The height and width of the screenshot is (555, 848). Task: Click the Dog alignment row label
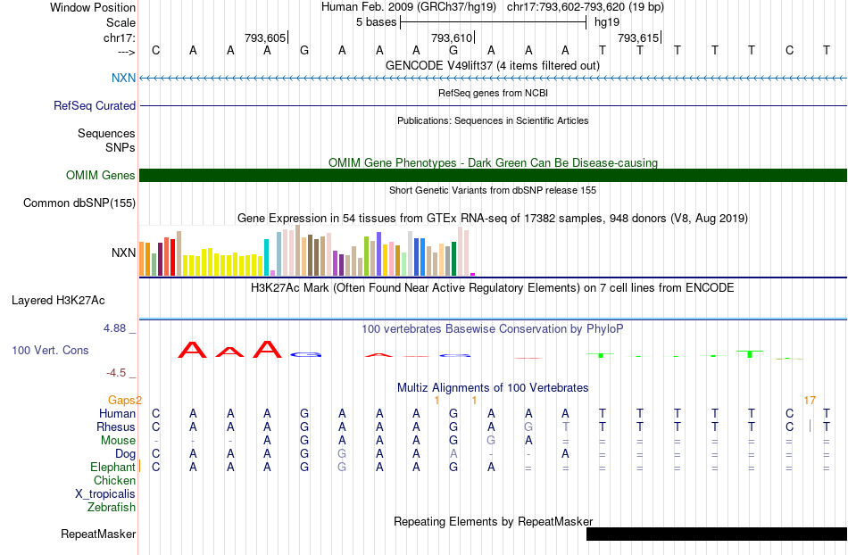click(126, 454)
